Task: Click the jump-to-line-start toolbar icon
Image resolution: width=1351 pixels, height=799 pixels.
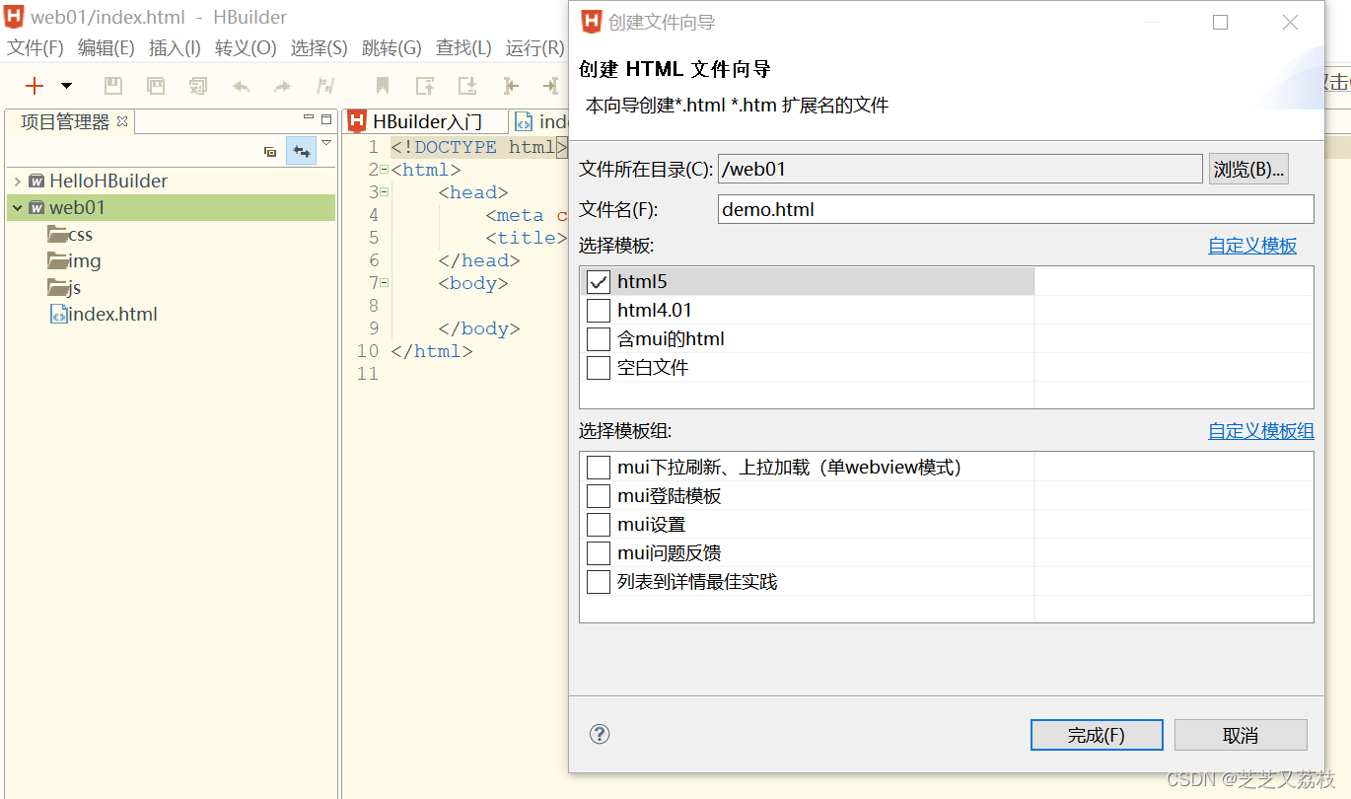Action: [510, 86]
